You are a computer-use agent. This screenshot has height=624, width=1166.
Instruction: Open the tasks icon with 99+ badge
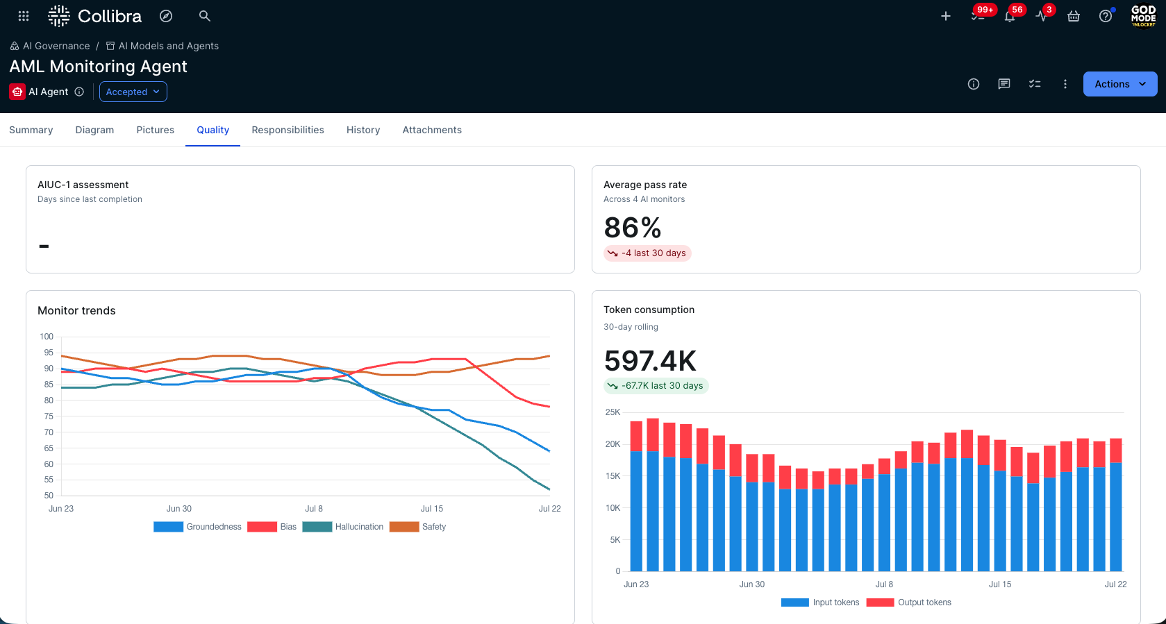(978, 16)
